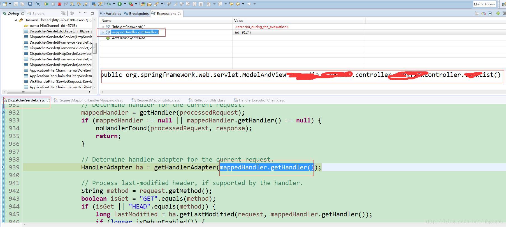Click the Save icon in the toolbar
Viewport: 506px width, 227px height.
pos(16,4)
